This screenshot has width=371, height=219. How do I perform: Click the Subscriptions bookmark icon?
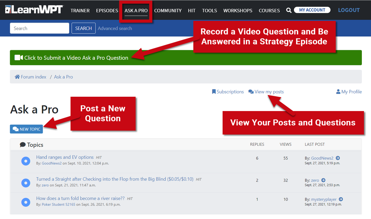tap(214, 92)
